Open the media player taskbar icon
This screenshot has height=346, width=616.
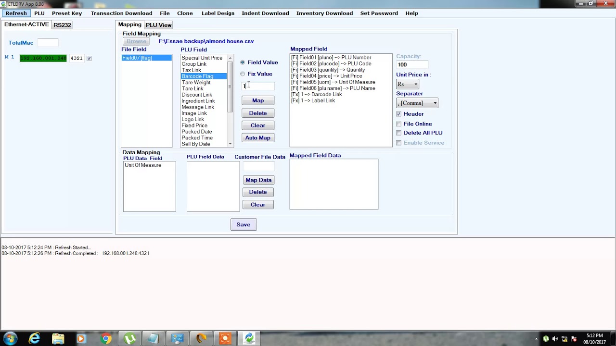[81, 339]
